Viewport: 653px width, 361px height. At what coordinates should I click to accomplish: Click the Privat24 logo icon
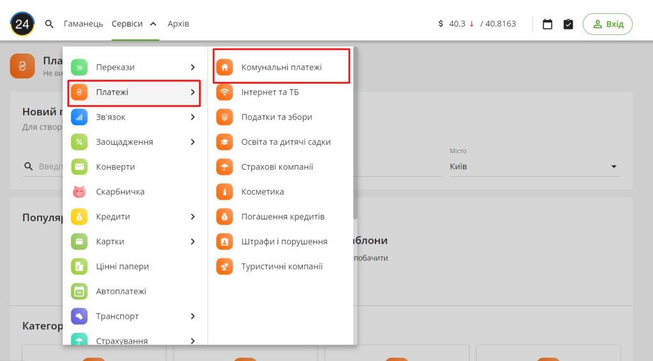tap(22, 24)
